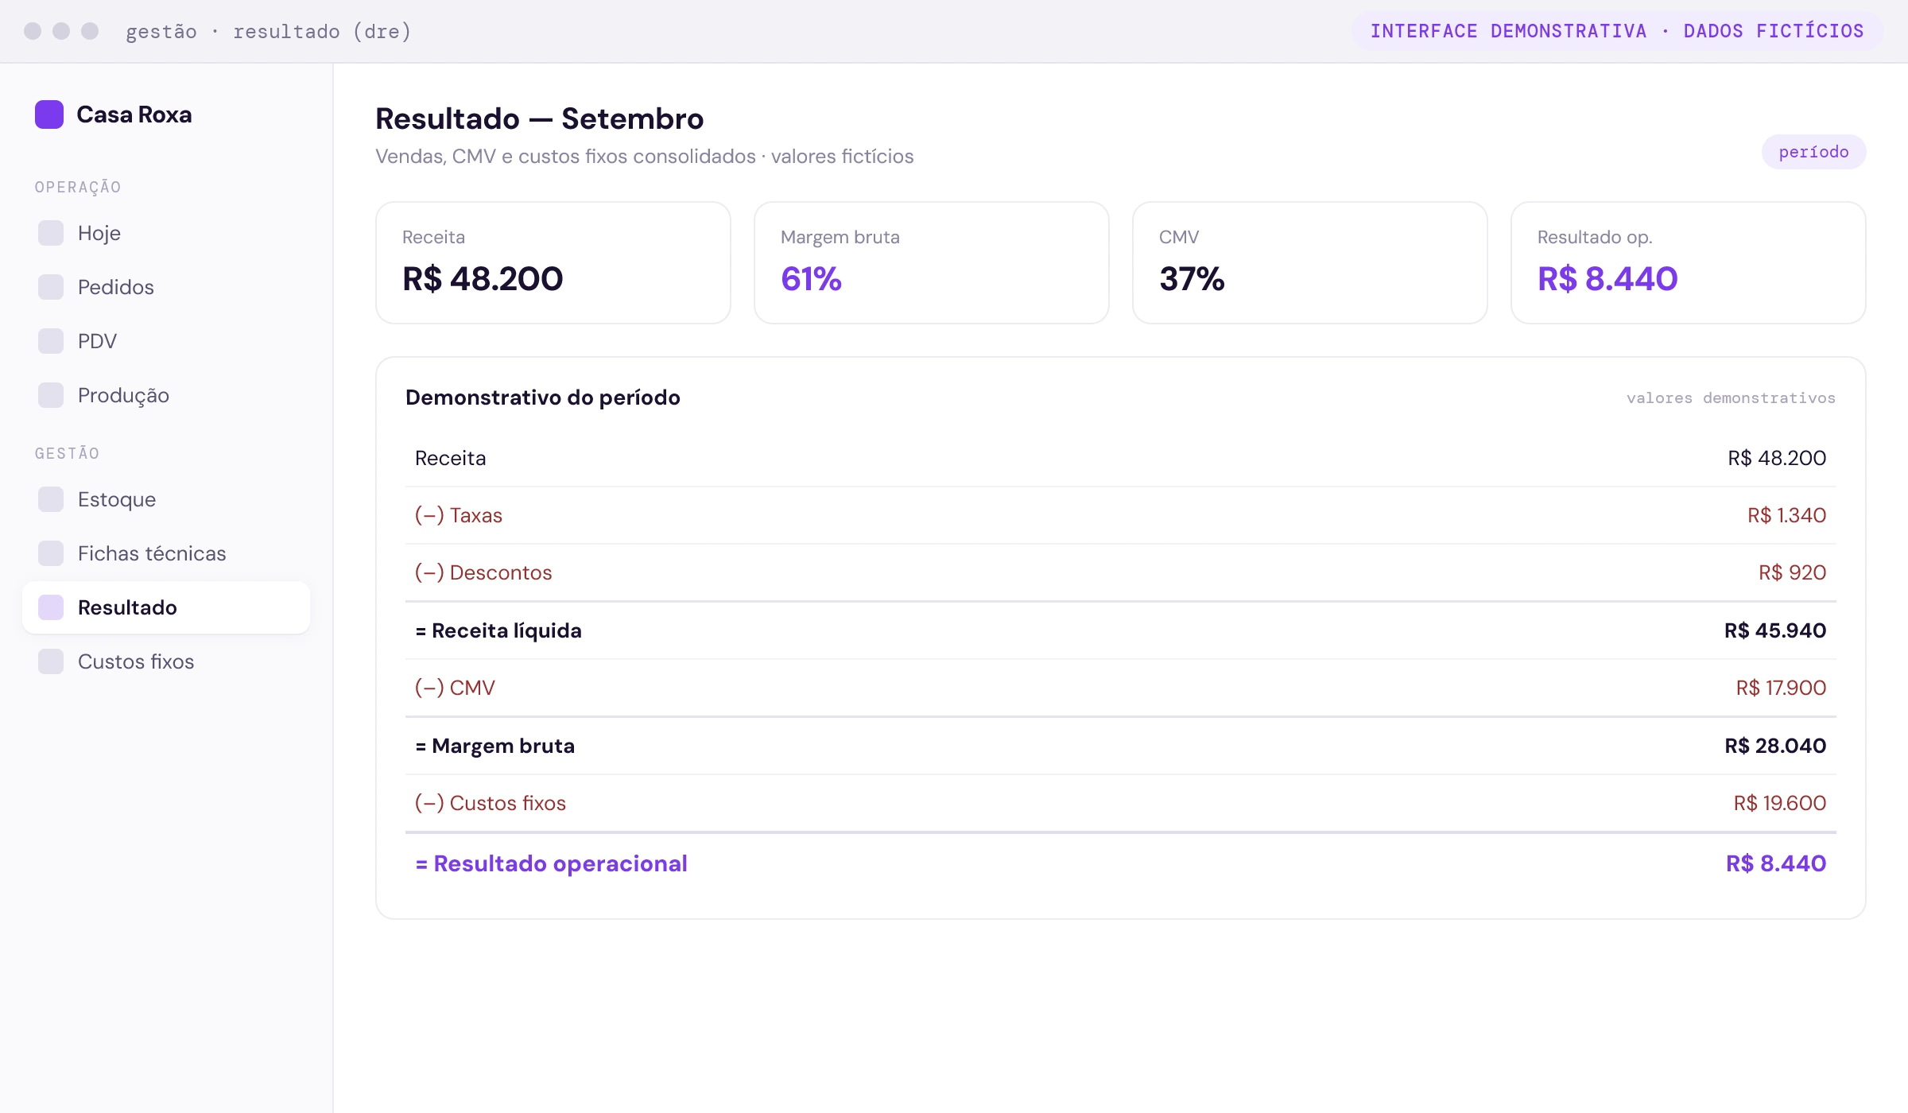Click the highlighted Resultado sidebar icon
The image size is (1908, 1113).
coord(51,607)
